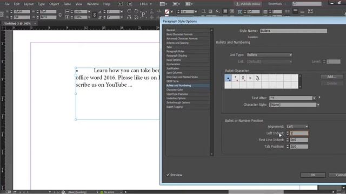Click the drop shadow icon beside fx
Image resolution: width=346 pixels, height=194 pixels.
click(210, 11)
